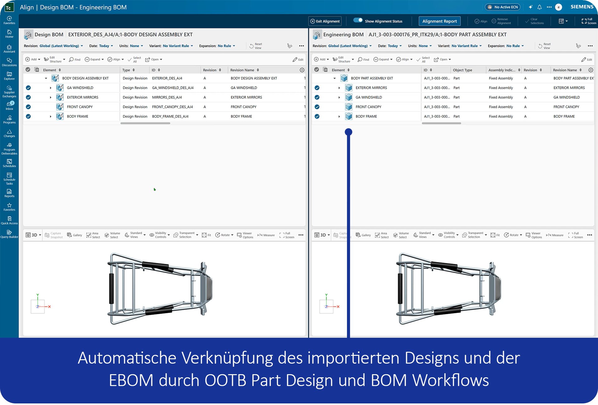Open Query Builder in sidebar
Image resolution: width=598 pixels, height=405 pixels.
pyautogui.click(x=9, y=234)
